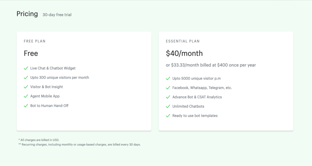Image resolution: width=312 pixels, height=166 pixels.
Task: Click the All charges billed in USD note
Action: pyautogui.click(x=39, y=140)
